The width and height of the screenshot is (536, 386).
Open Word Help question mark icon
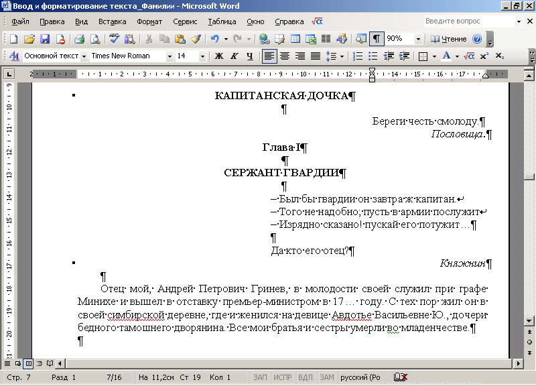pyautogui.click(x=477, y=39)
